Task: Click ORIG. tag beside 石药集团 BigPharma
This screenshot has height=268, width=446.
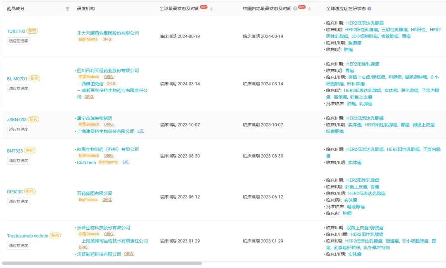Action: [x=107, y=200]
